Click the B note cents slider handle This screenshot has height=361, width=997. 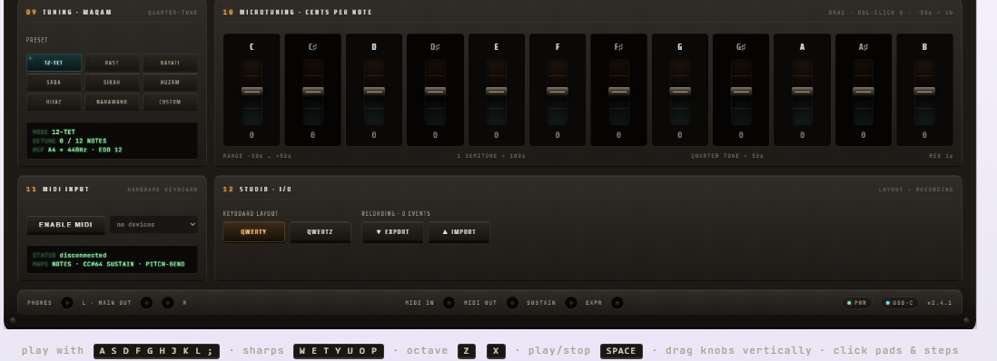924,91
